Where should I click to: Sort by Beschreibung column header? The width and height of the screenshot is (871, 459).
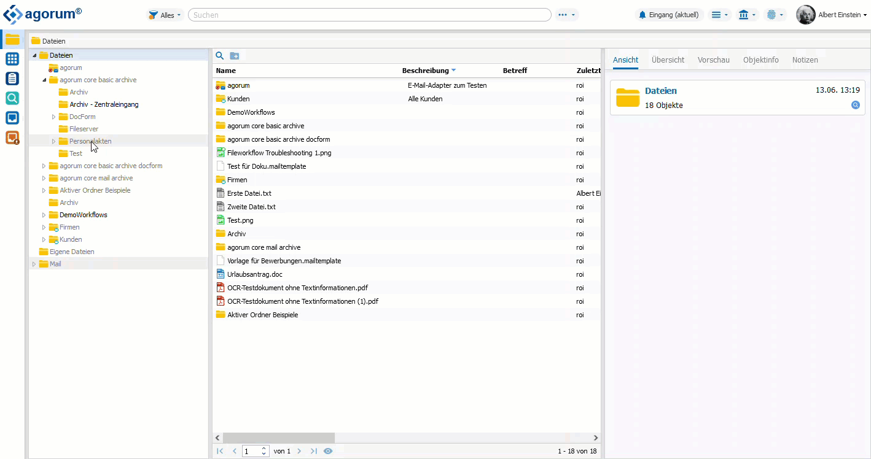426,71
